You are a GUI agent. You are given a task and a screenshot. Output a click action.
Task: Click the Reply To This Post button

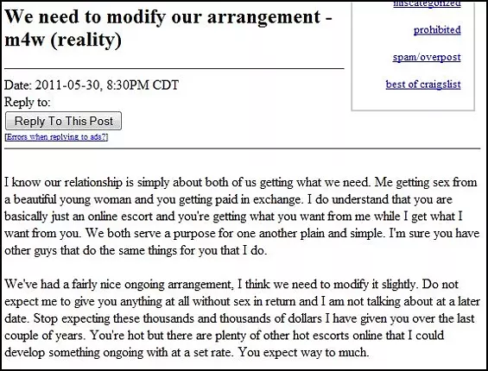click(64, 121)
